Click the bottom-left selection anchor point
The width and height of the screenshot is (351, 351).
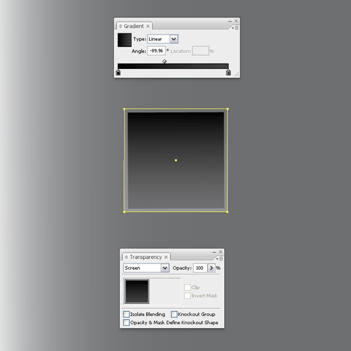[124, 212]
